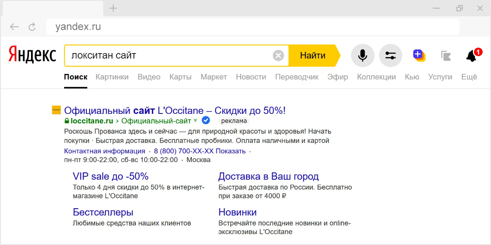Click the loccitane.ru green URL
The image size is (491, 245).
(92, 121)
